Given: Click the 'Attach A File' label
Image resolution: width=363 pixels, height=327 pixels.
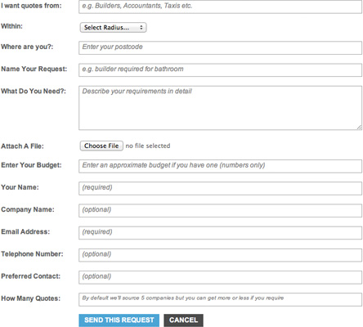Looking at the screenshot, I should [x=22, y=146].
